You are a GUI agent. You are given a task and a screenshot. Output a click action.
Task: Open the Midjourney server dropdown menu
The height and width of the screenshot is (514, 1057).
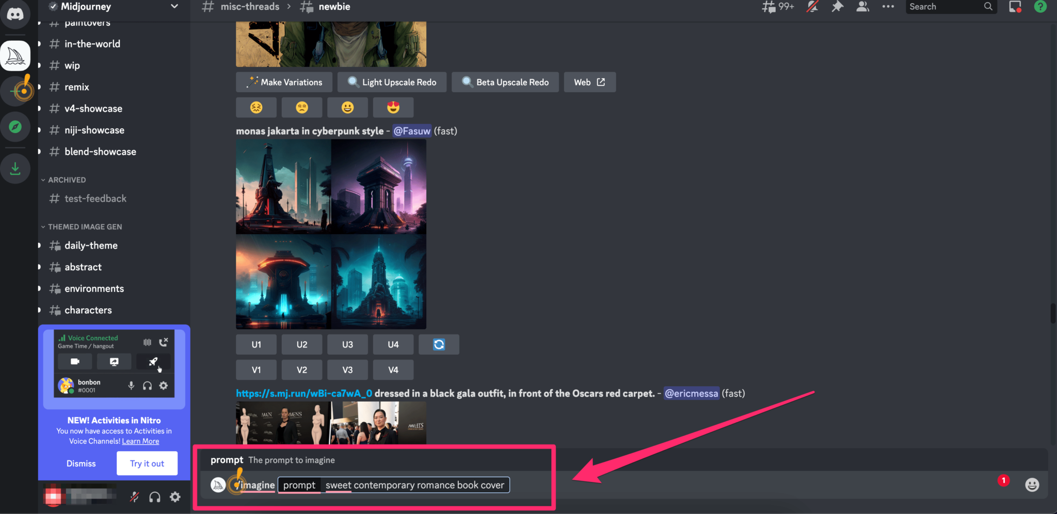click(174, 7)
